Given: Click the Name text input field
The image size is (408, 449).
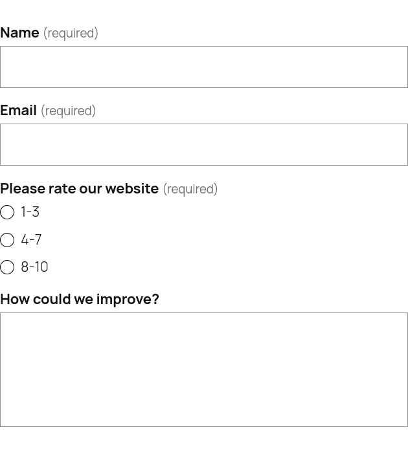Looking at the screenshot, I should click(203, 67).
